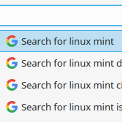The height and width of the screenshot is (122, 122).
Task: Click "mint is" text in the fourth suggestion
Action: tap(108, 107)
